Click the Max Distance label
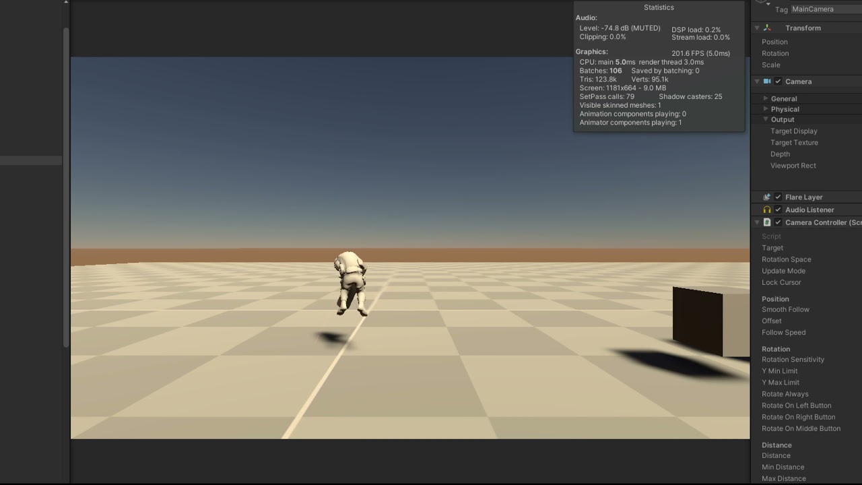The height and width of the screenshot is (485, 862). coord(784,479)
